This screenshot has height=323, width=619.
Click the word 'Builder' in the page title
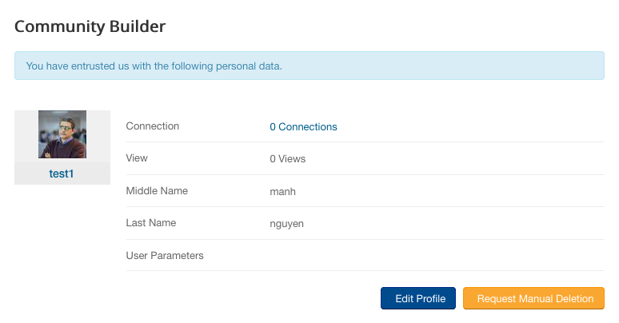point(138,26)
